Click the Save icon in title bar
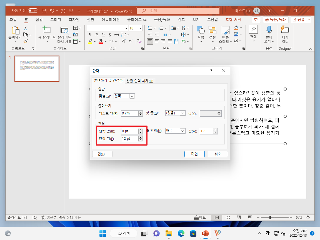The height and width of the screenshot is (240, 320). (x=44, y=11)
